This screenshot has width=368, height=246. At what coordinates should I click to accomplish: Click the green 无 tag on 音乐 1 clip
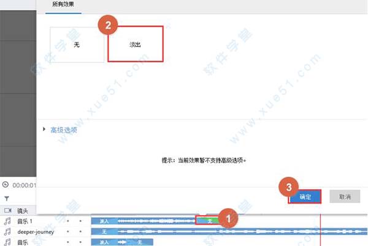[209, 220]
